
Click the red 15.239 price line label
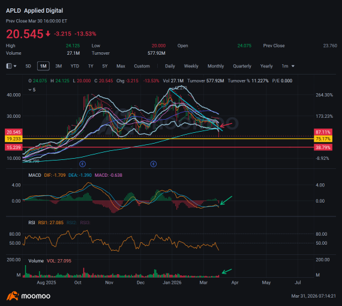13,147
